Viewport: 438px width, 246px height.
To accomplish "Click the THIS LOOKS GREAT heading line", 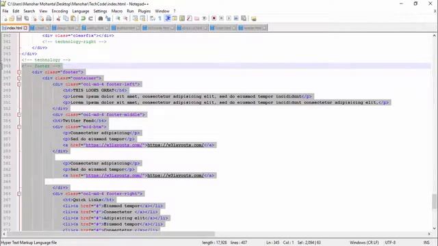I will [95, 90].
